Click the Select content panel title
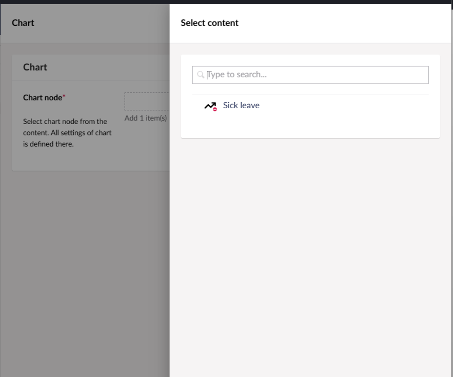Screen dimensions: 453x377 tap(210, 23)
